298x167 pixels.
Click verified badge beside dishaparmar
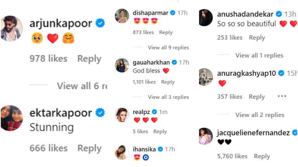click(173, 13)
